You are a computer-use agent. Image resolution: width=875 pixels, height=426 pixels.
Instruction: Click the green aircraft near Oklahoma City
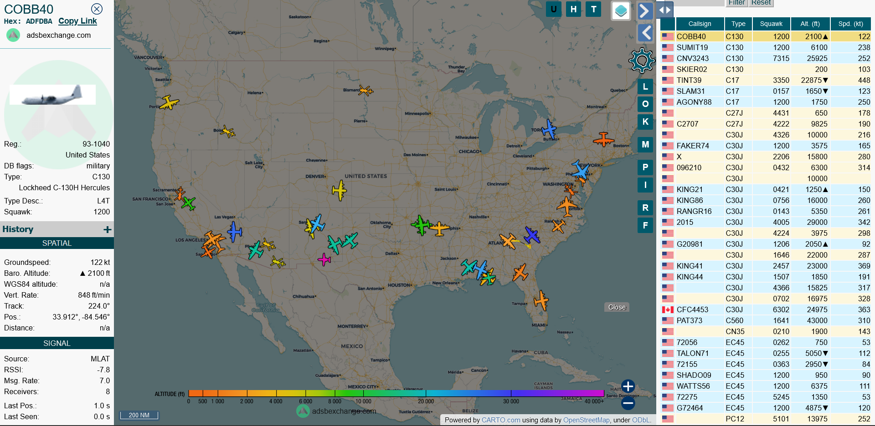pyautogui.click(x=421, y=225)
